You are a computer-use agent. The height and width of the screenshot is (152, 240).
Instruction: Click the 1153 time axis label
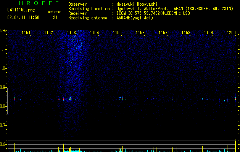(71, 33)
